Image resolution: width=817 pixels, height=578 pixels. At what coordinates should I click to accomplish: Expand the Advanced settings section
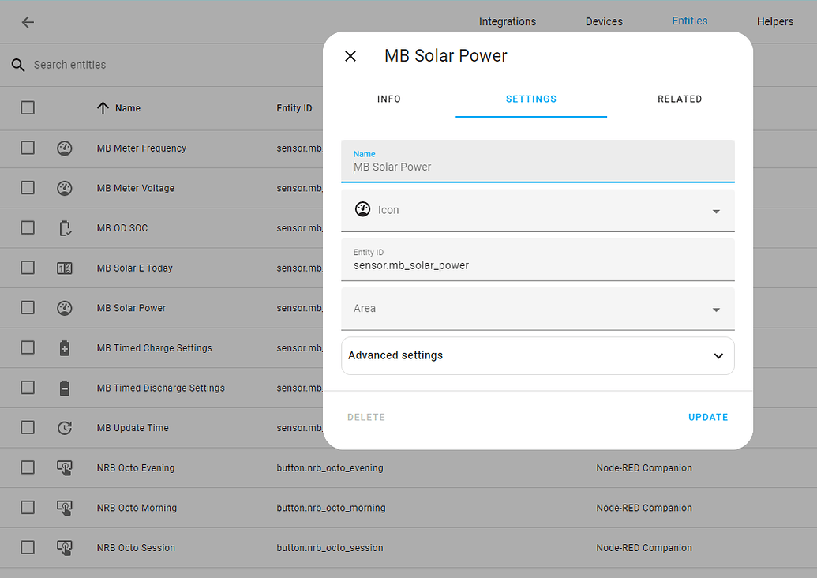click(538, 356)
